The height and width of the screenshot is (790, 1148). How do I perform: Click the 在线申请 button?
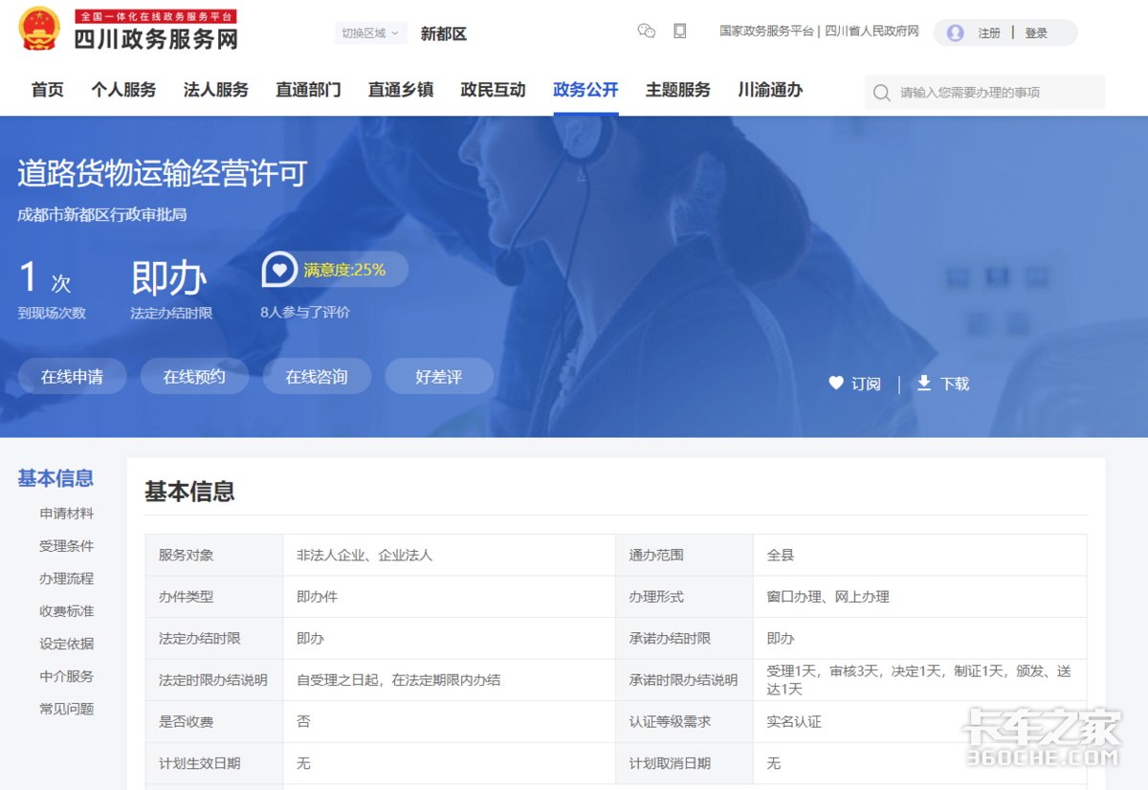coord(72,376)
